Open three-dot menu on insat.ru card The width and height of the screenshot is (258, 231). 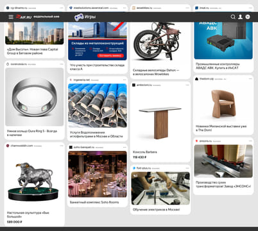[250, 8]
